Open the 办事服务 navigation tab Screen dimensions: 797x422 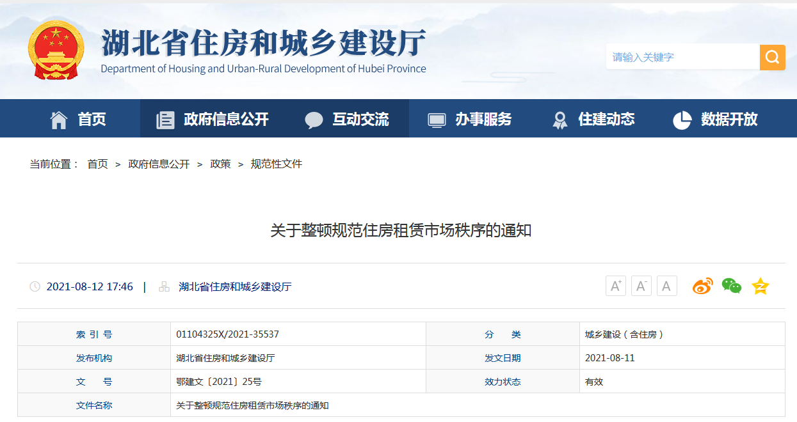(483, 119)
